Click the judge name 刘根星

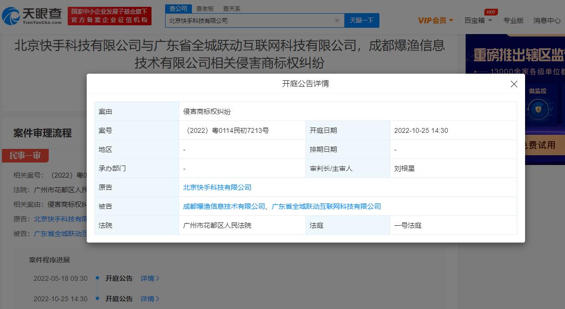(404, 168)
